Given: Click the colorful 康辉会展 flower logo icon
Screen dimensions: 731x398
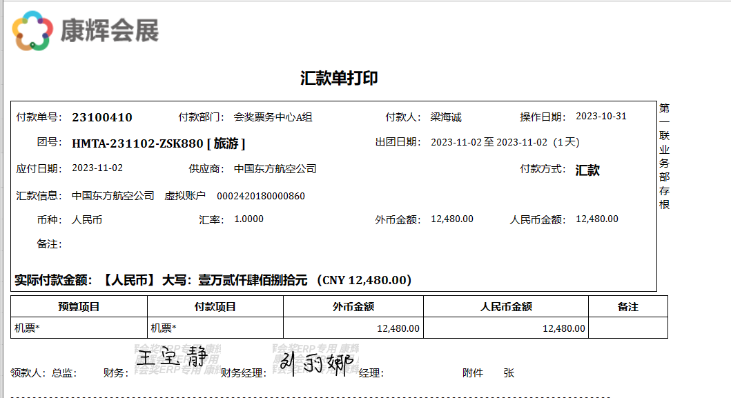Looking at the screenshot, I should click(x=32, y=31).
